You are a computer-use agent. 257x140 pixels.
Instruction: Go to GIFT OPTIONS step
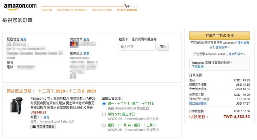[102, 10]
